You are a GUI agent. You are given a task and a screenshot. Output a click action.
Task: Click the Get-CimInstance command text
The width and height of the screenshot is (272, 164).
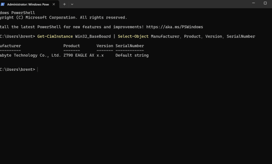55,36
